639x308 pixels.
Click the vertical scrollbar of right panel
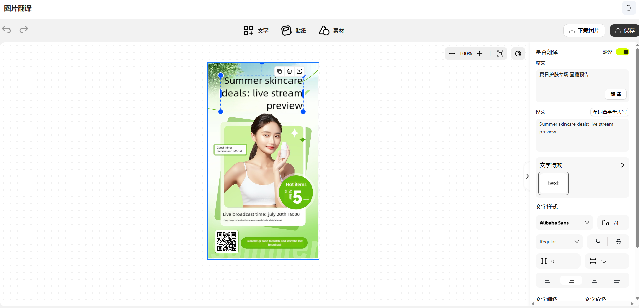click(637, 148)
